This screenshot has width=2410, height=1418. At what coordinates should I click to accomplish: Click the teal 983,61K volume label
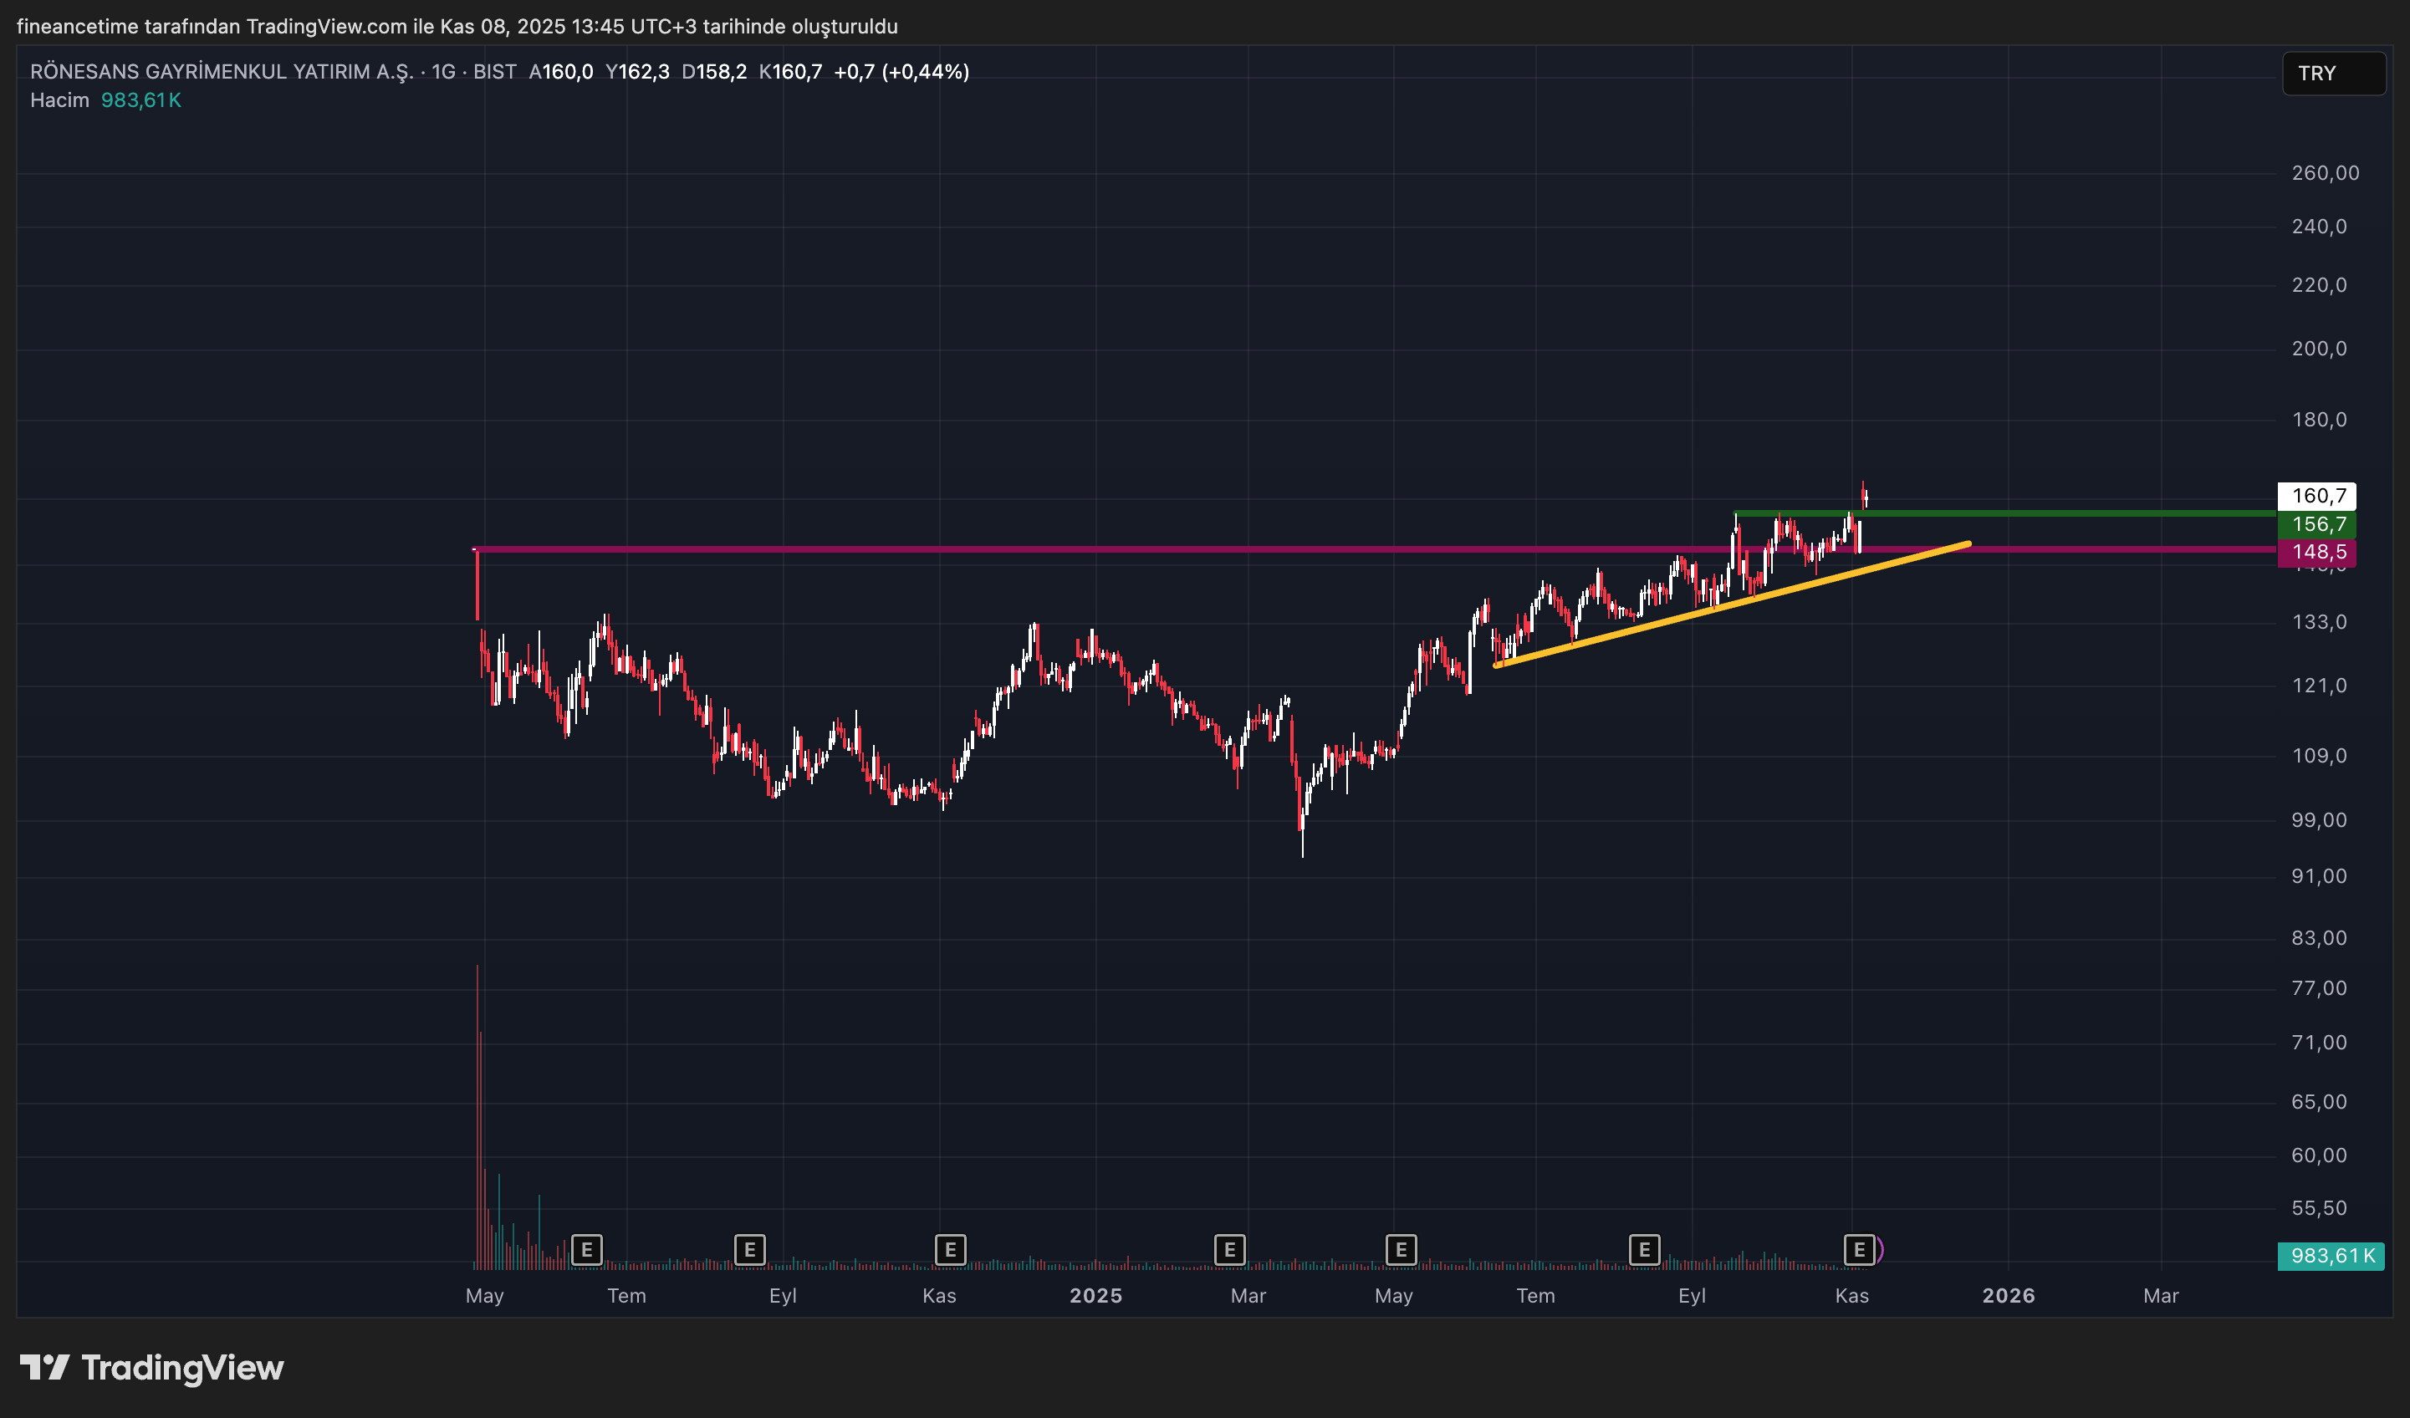coord(2331,1256)
